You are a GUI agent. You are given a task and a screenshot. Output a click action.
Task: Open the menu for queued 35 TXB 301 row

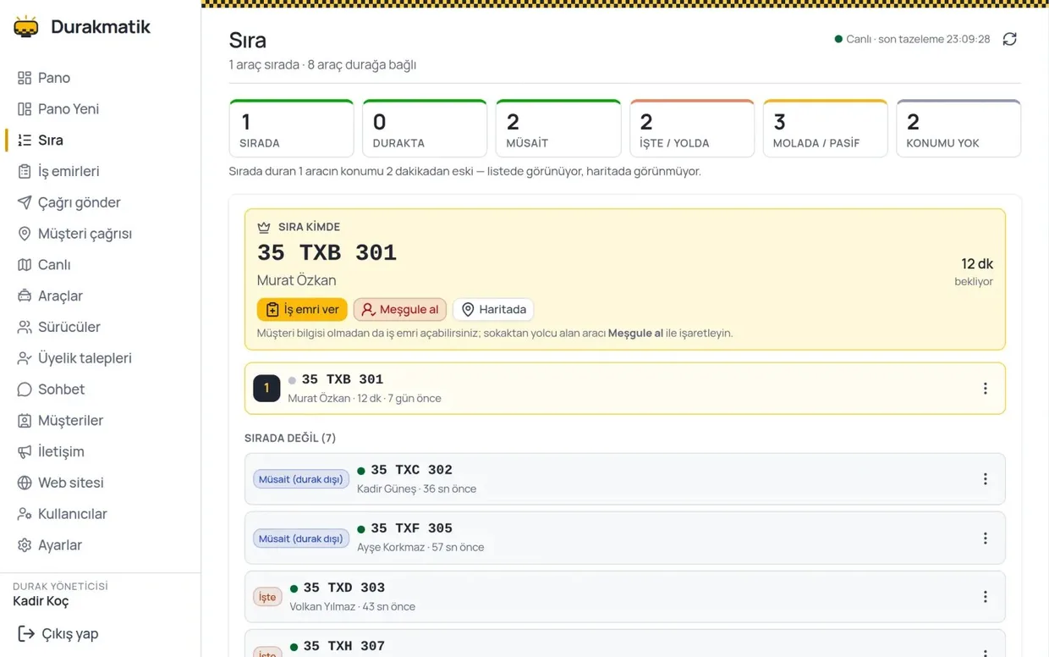tap(985, 389)
